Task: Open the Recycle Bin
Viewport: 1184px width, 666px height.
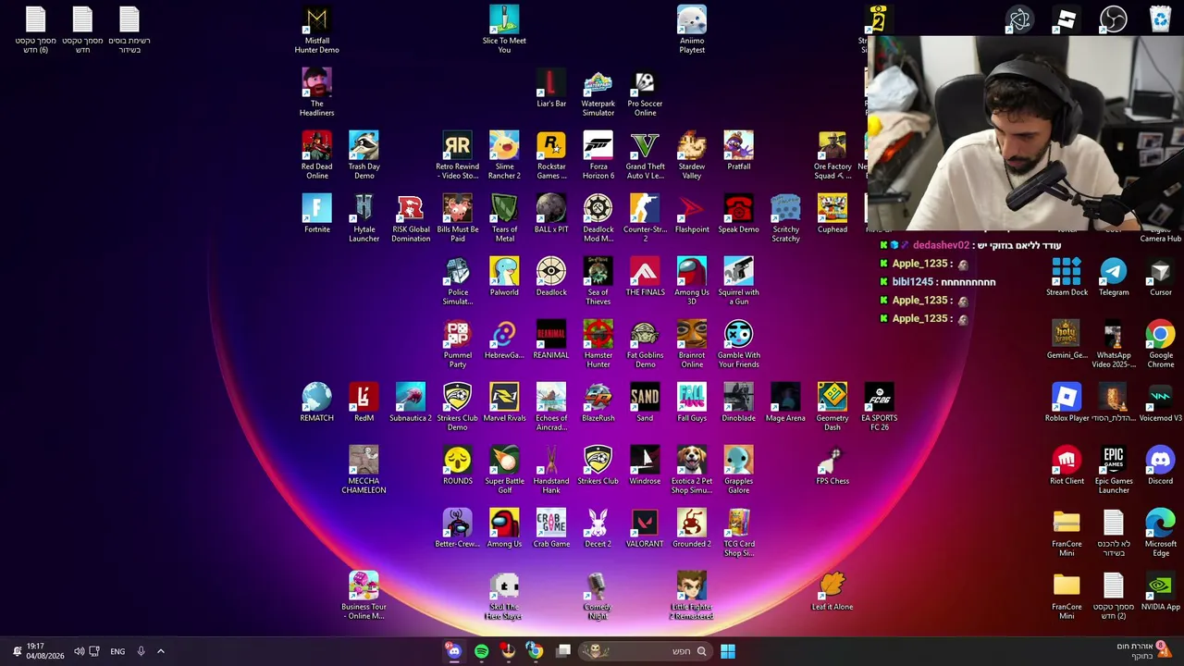Action: pos(1160,19)
